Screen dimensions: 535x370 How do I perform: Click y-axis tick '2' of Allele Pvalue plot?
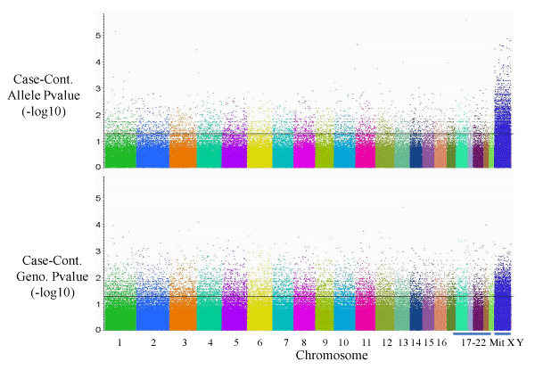pyautogui.click(x=98, y=115)
